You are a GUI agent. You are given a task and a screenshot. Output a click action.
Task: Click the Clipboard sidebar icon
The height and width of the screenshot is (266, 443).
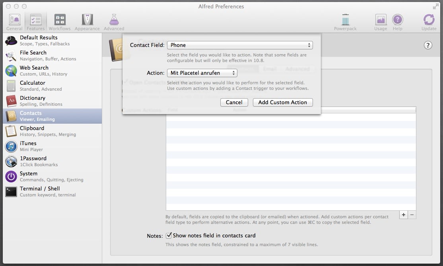pyautogui.click(x=11, y=131)
